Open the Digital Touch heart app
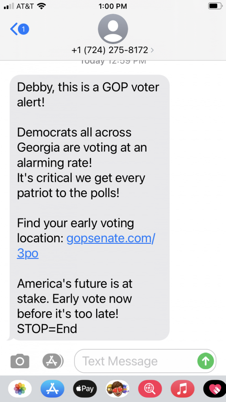The image size is (226, 402). (x=215, y=389)
